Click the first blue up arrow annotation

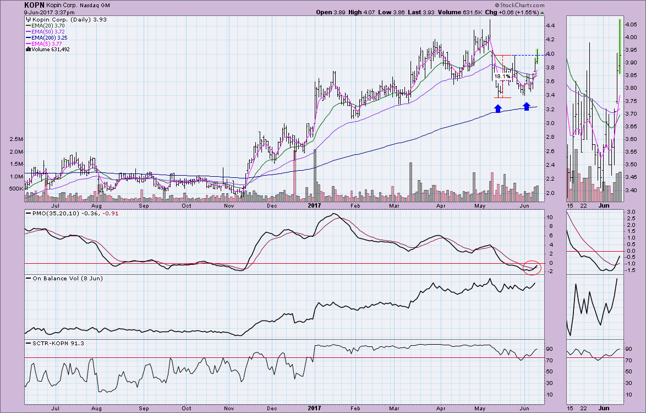(497, 108)
